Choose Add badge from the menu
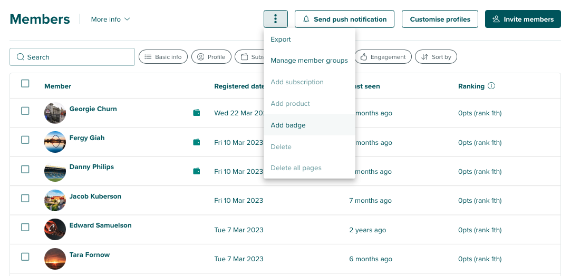The width and height of the screenshot is (580, 276). (288, 125)
